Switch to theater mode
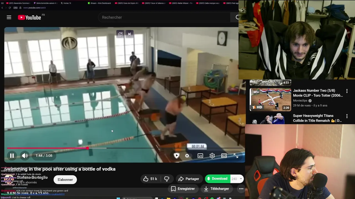The width and height of the screenshot is (355, 199). tap(224, 156)
